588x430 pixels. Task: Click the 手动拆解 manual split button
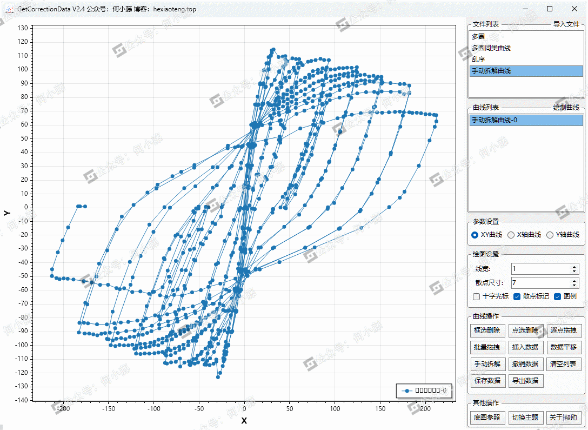pos(487,364)
